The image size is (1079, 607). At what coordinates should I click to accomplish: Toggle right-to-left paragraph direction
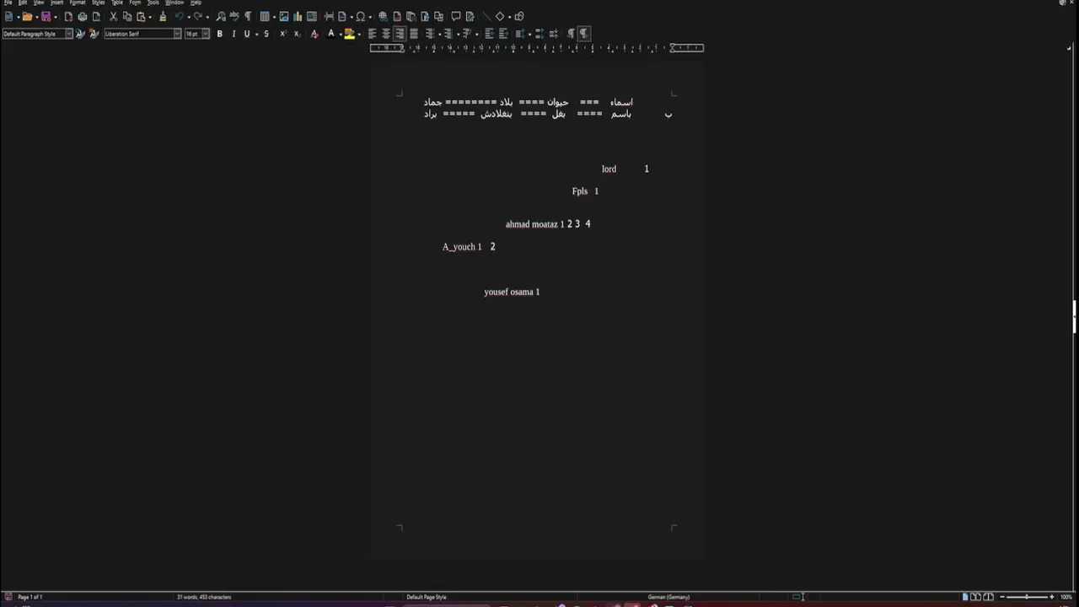pyautogui.click(x=583, y=34)
